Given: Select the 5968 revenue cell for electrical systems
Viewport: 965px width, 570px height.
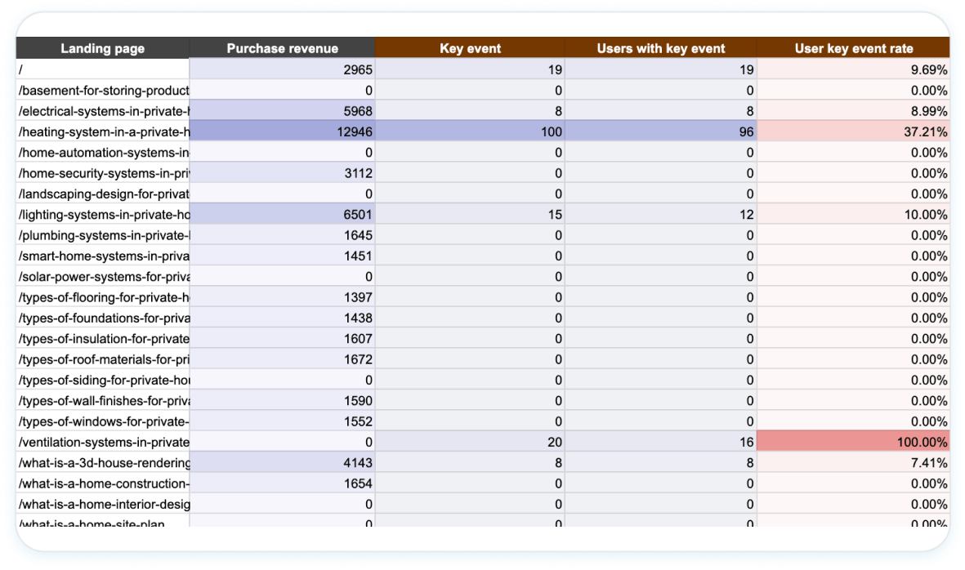Looking at the screenshot, I should click(282, 111).
